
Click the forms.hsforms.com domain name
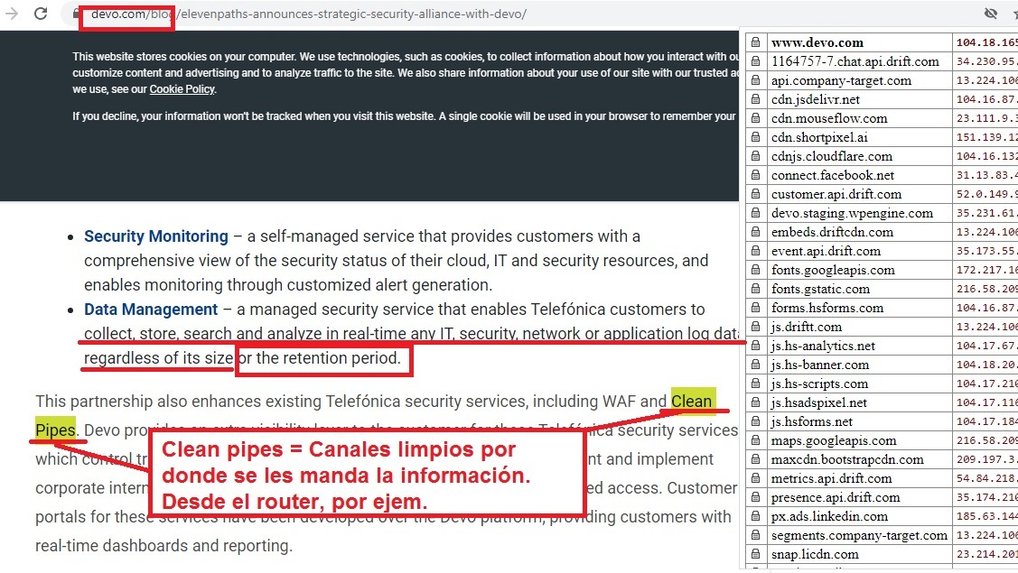(827, 308)
